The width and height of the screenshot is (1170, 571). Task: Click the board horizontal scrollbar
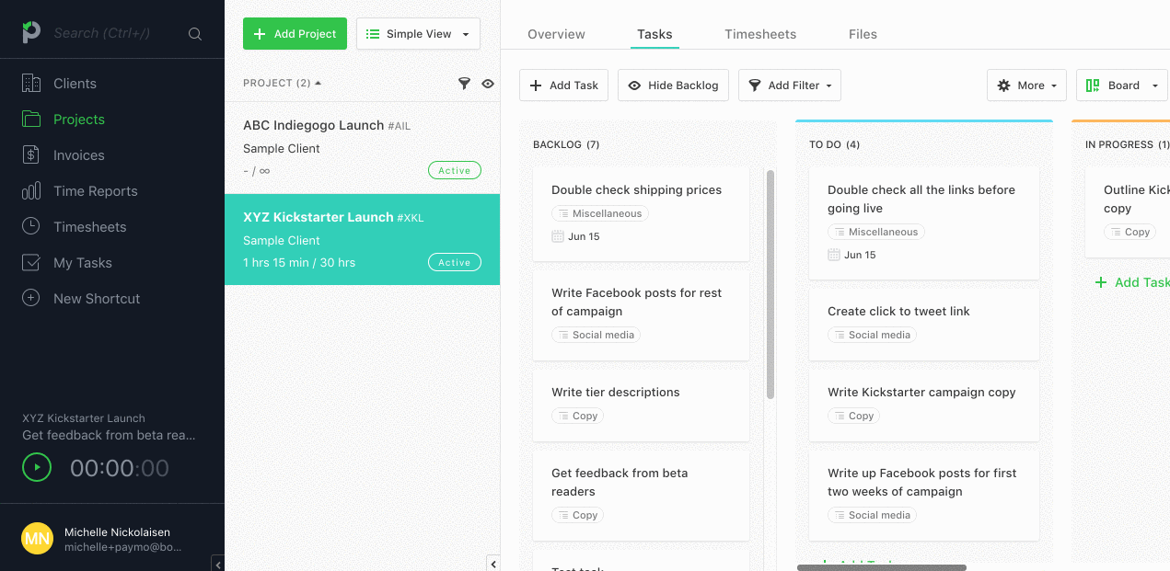(x=881, y=567)
